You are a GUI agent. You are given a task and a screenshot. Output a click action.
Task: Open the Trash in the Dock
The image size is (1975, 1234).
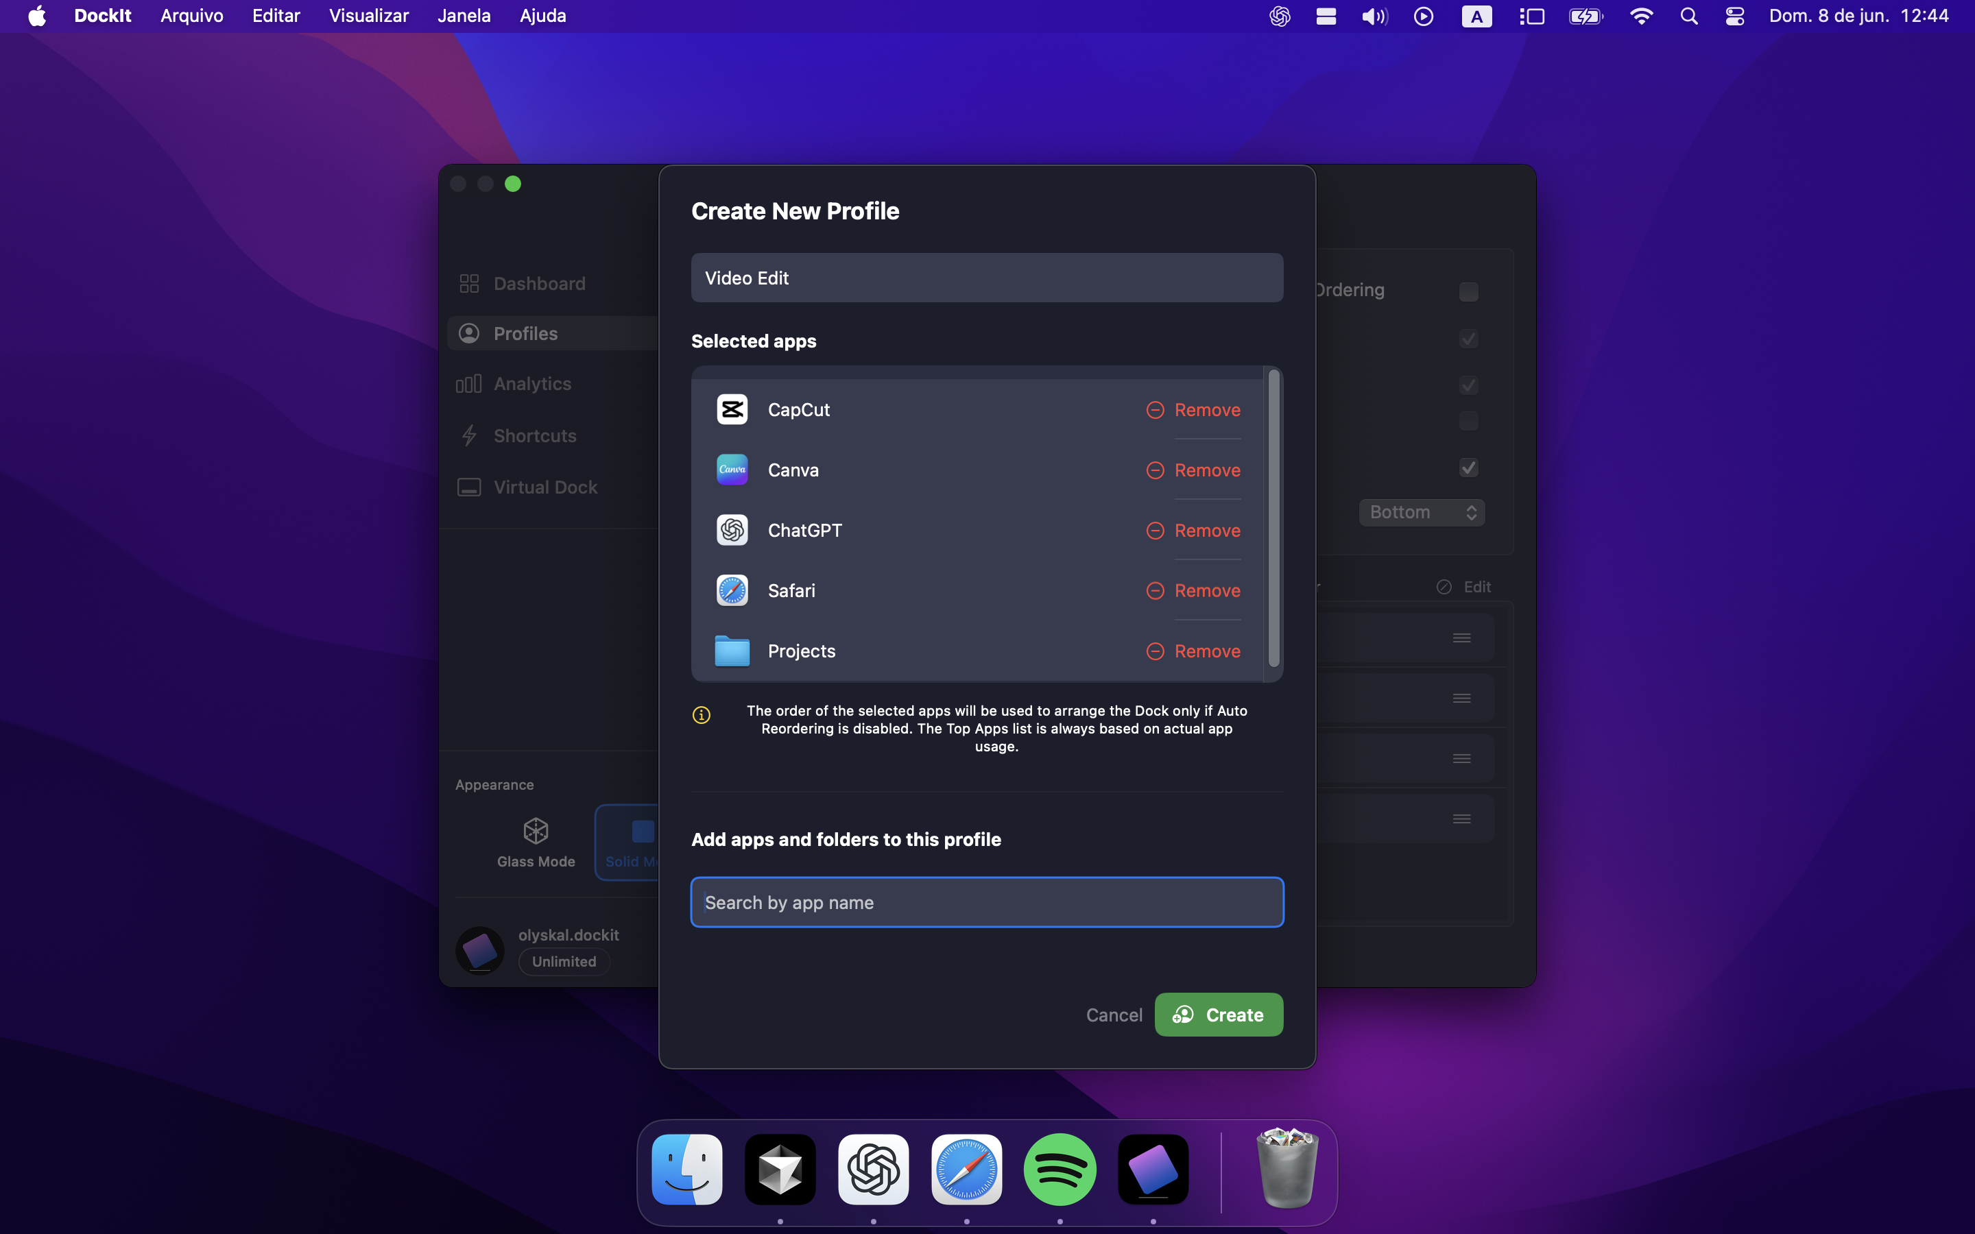1287,1170
